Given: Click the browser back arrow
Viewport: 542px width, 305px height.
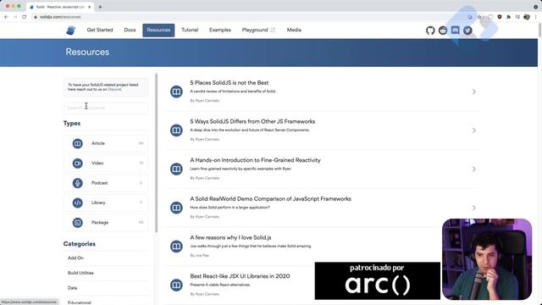Looking at the screenshot, I should 6,17.
